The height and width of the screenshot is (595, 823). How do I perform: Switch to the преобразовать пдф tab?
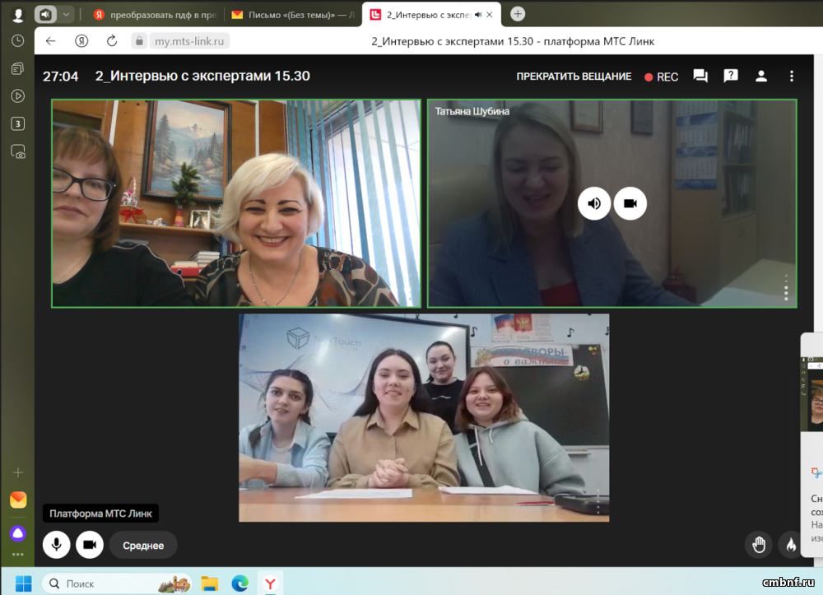pos(152,14)
